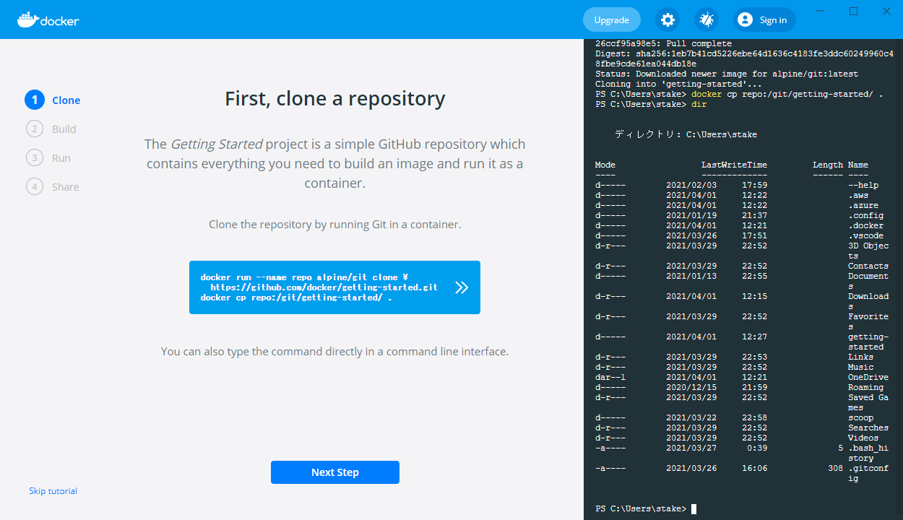Click '--help' directory name in terminal
The image size is (903, 520).
pyautogui.click(x=863, y=185)
